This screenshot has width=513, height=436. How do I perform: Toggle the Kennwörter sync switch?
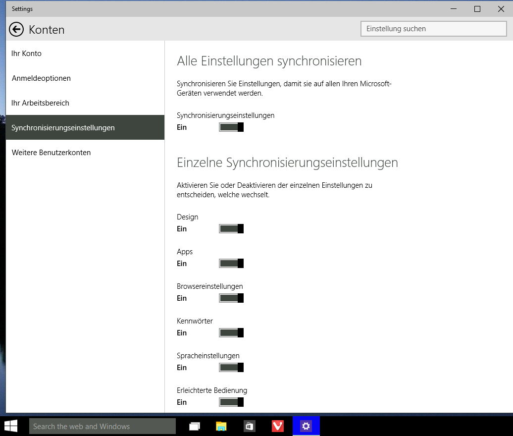tap(231, 333)
